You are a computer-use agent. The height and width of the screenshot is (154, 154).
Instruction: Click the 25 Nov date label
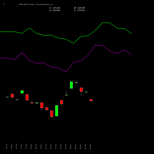tap(51, 146)
